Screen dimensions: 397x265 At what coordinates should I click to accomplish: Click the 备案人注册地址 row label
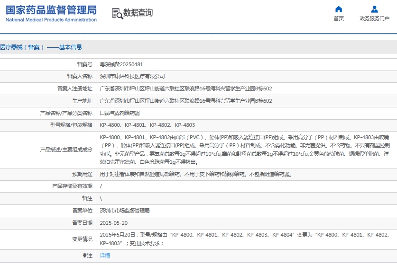tap(74, 88)
